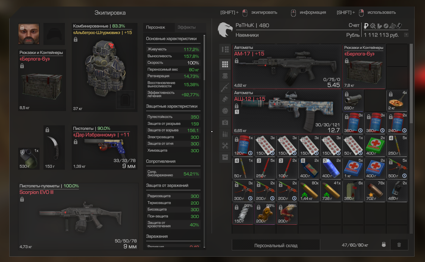Select injector stack 5x weighing 500 г

coord(397,168)
